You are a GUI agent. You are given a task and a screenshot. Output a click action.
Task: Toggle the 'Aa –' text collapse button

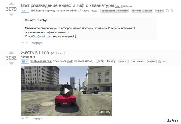point(25,11)
